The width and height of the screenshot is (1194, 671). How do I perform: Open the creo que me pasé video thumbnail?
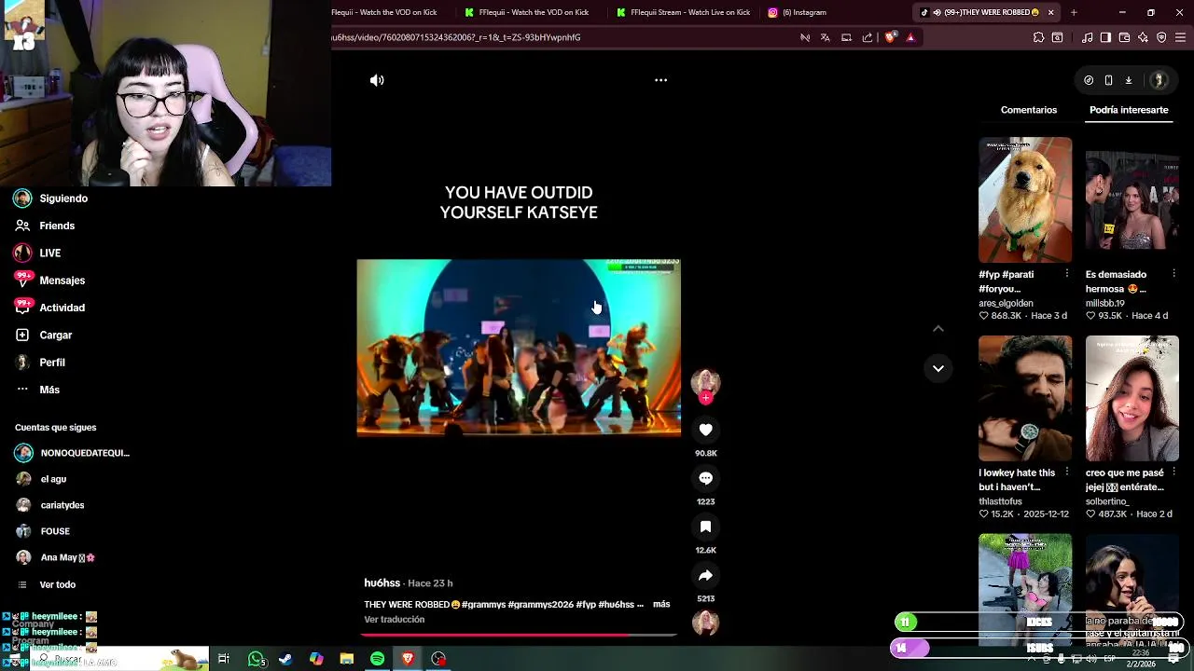pos(1132,398)
